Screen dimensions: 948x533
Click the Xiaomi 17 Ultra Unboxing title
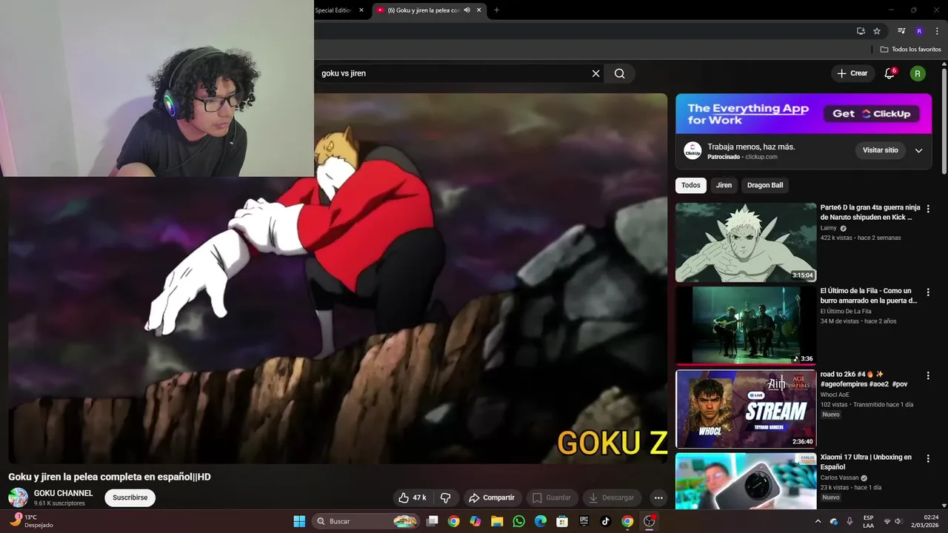(866, 462)
